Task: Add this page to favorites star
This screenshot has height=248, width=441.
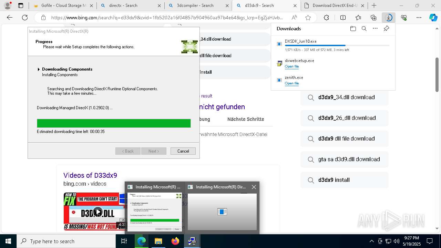Action: coord(308,18)
